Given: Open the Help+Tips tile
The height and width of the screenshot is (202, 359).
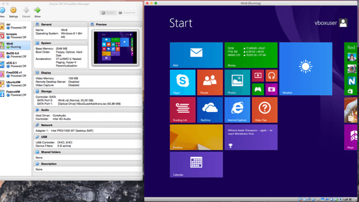Looking at the screenshot, I should coord(265,110).
